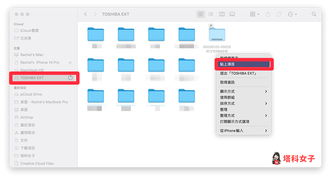Eject Rachel's iPhone 14 Pro
This screenshot has height=179, width=331.
tap(70, 62)
